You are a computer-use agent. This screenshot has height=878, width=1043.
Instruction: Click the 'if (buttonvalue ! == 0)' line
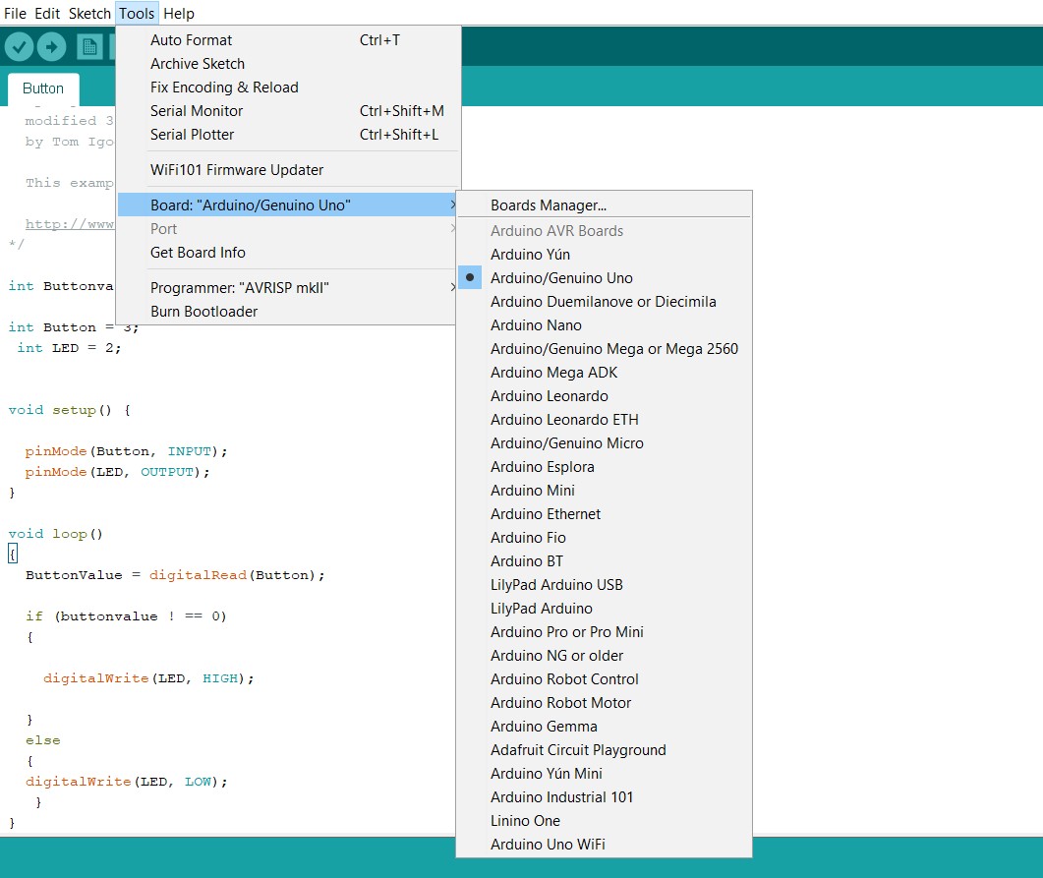[127, 616]
